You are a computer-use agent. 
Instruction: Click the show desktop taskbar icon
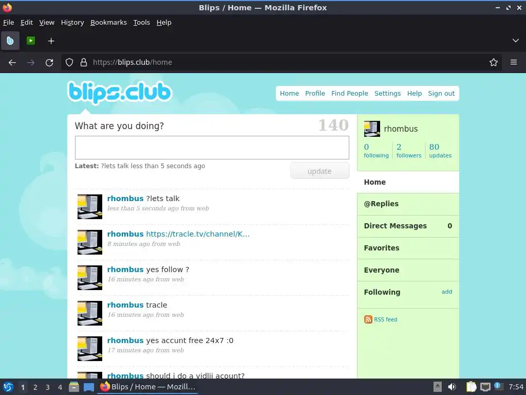(x=89, y=387)
